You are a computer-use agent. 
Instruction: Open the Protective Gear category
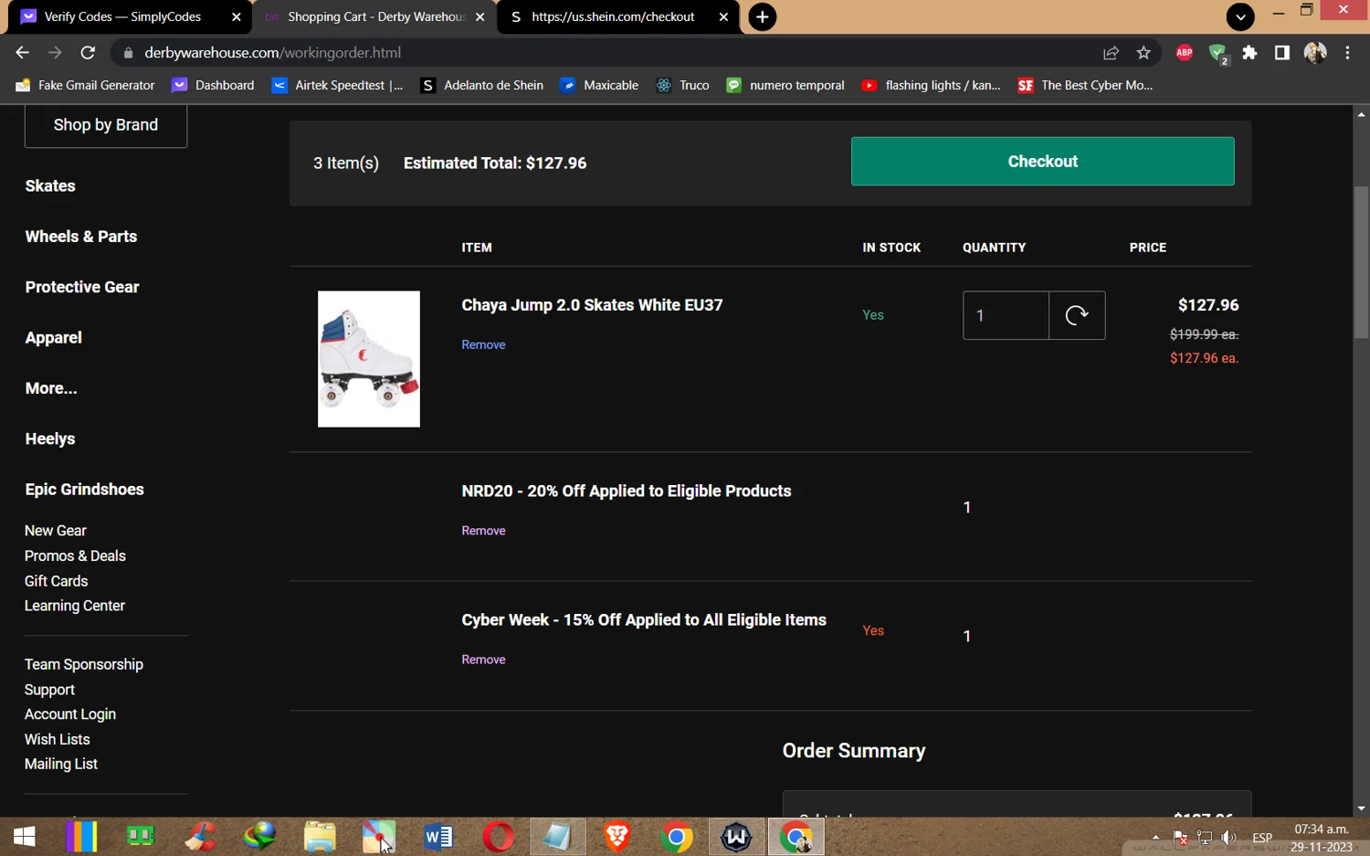pyautogui.click(x=82, y=287)
